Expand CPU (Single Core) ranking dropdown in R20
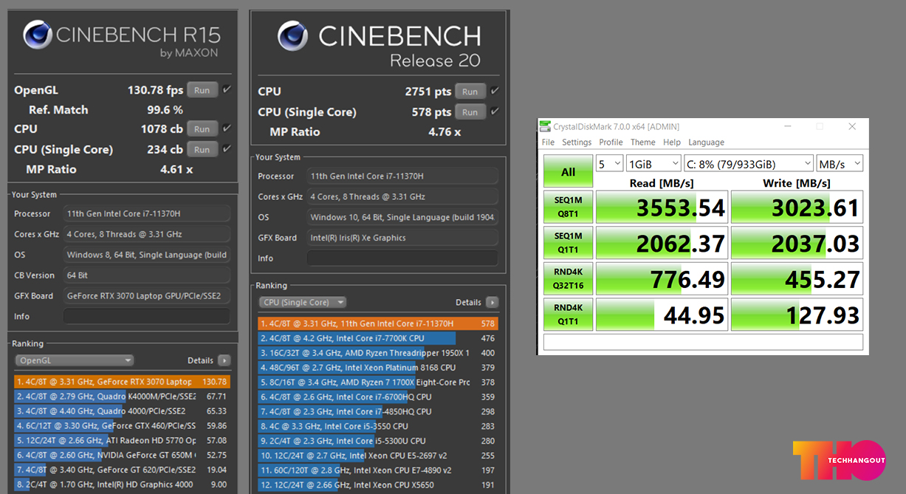The image size is (906, 494). tap(303, 302)
